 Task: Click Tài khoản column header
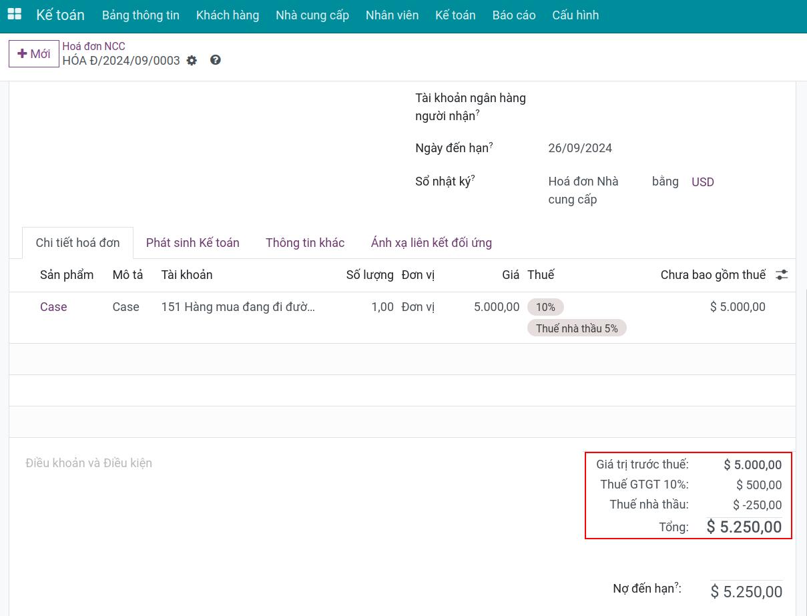click(x=187, y=275)
